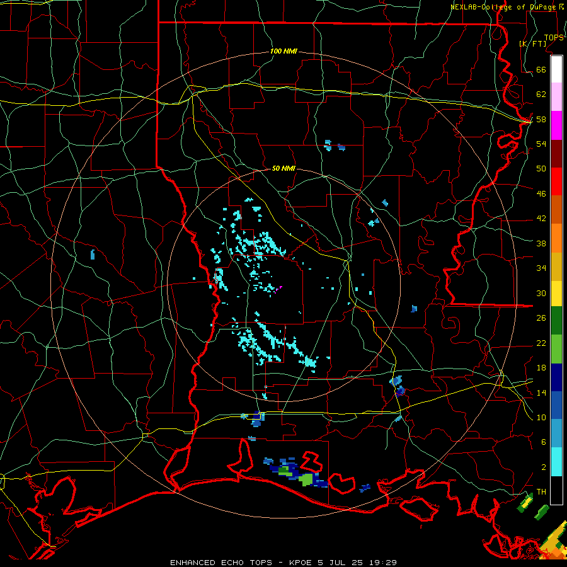The image size is (567, 567).
Task: Click the white swatch in the tops legend
Action: [556, 69]
